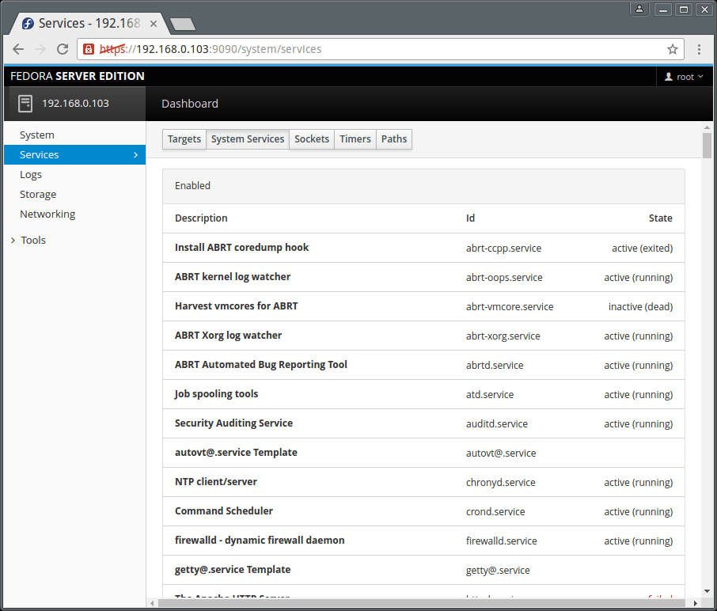
Task: Close the Services browser tab
Action: tap(154, 24)
